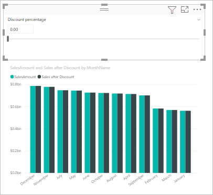Screen dimensions: 213x195
Task: Select February's teal SalesAmount bar
Action: [x=156, y=141]
